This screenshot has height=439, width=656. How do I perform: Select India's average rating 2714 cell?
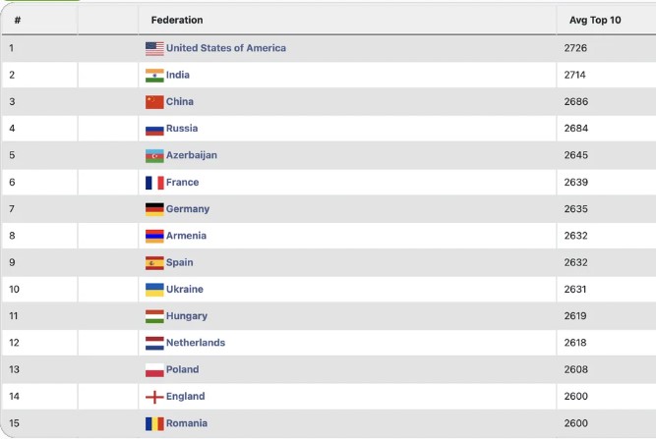[576, 75]
